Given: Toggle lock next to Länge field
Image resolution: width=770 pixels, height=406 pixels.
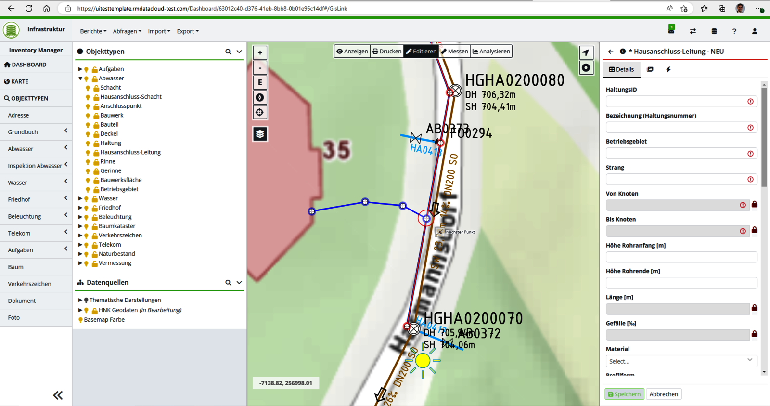Looking at the screenshot, I should 755,308.
